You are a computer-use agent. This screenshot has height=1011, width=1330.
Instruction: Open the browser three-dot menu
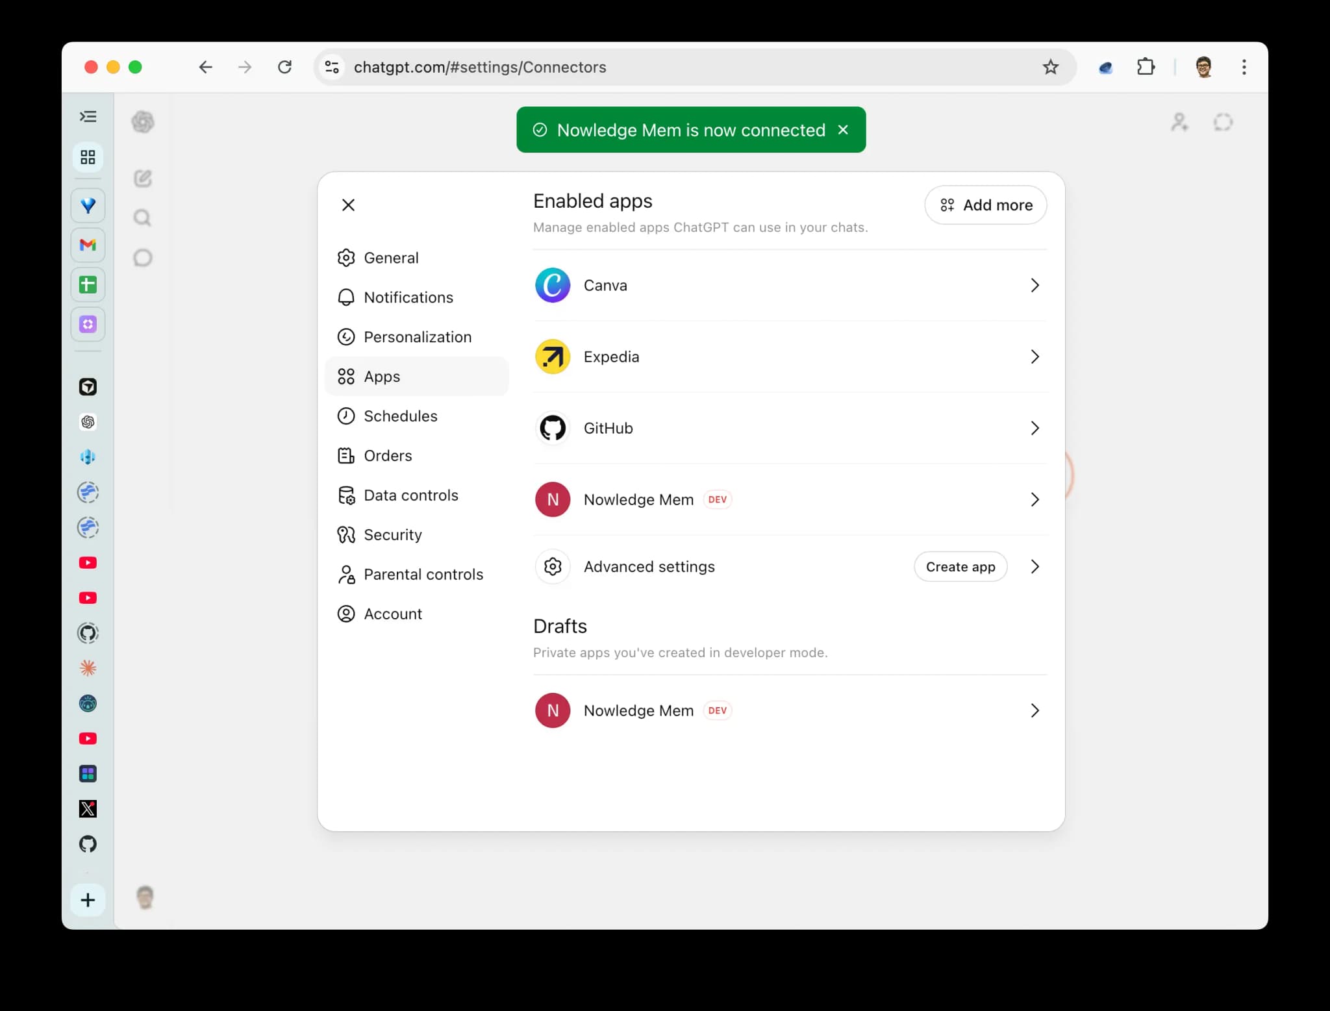(1244, 67)
